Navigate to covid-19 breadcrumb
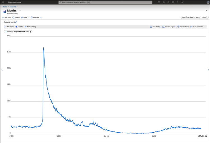The image size is (210, 143). (13, 7)
